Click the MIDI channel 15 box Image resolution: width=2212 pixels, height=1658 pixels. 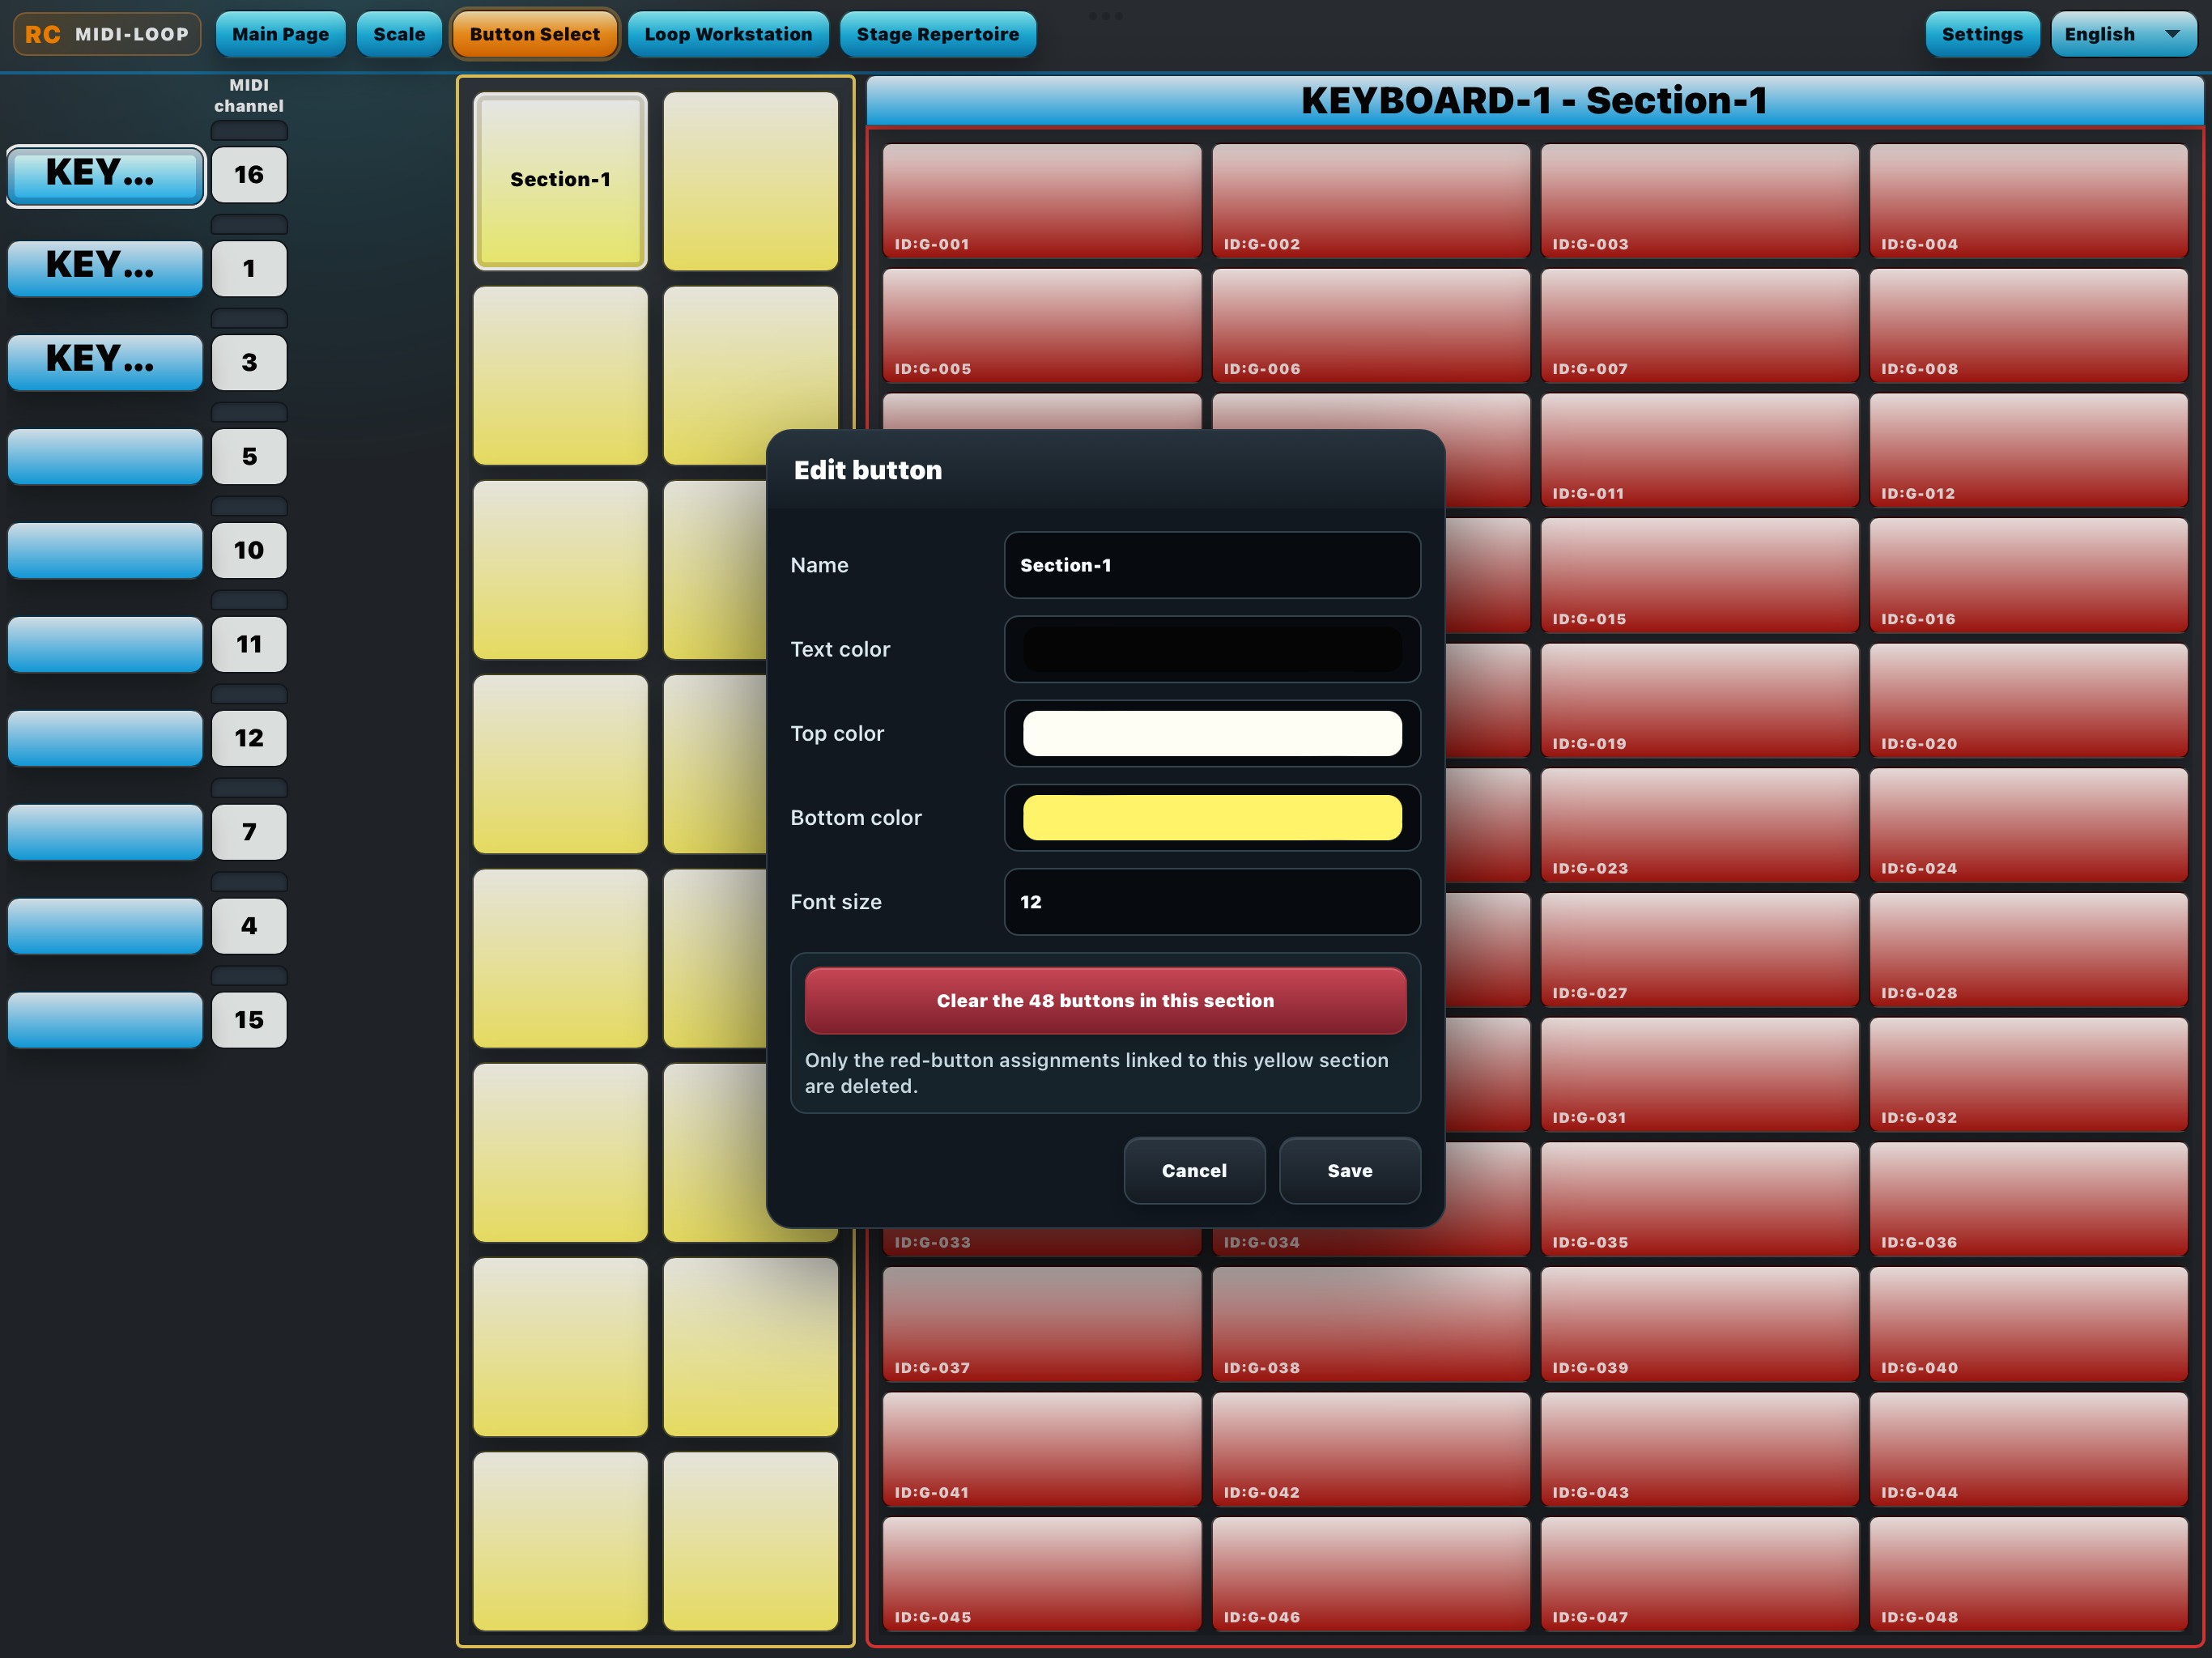(249, 1020)
